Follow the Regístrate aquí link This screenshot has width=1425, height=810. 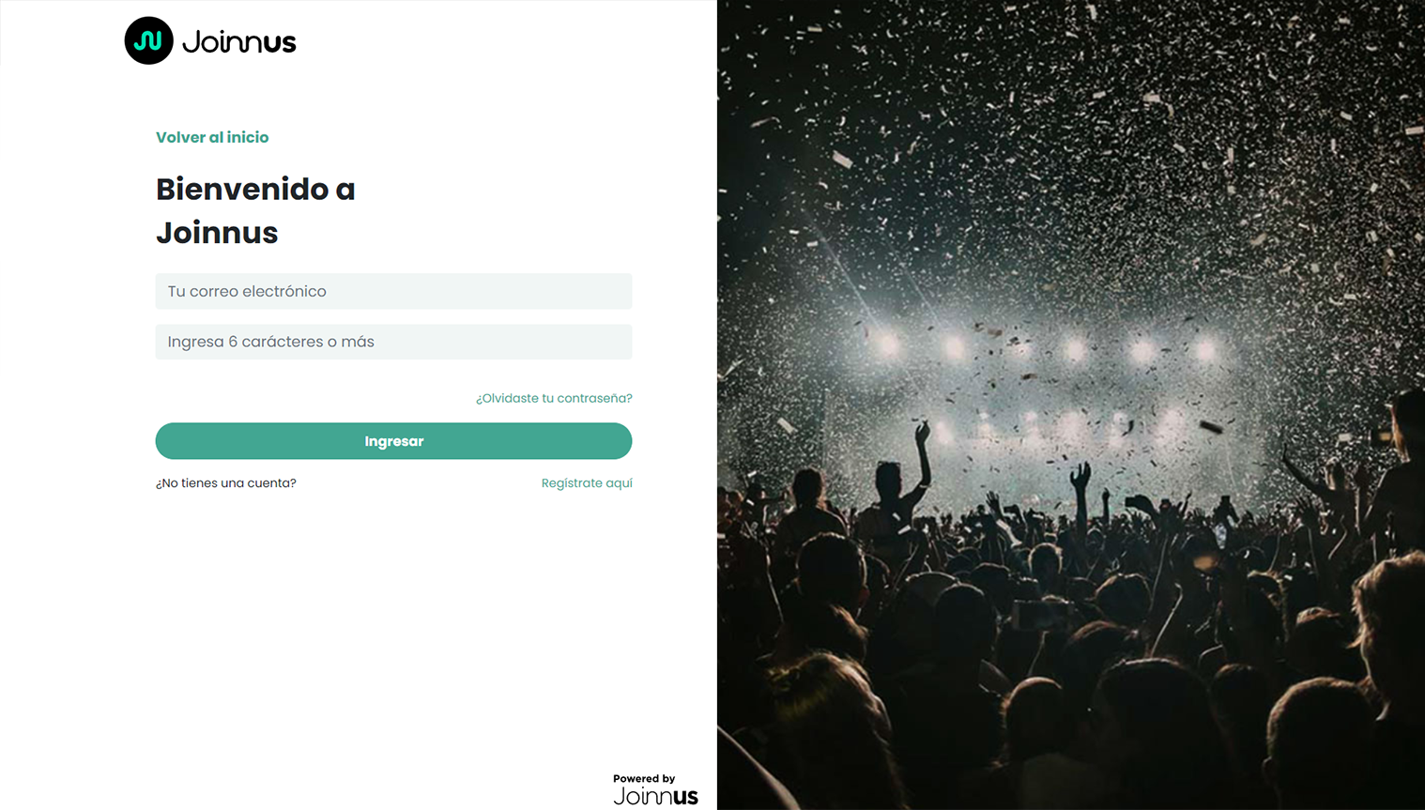(x=587, y=483)
